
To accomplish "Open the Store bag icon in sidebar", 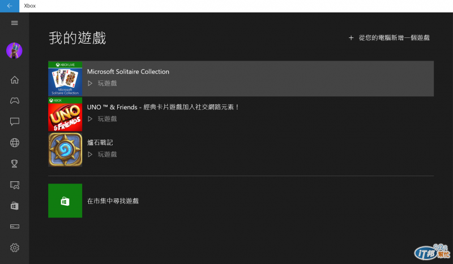I will click(x=15, y=206).
